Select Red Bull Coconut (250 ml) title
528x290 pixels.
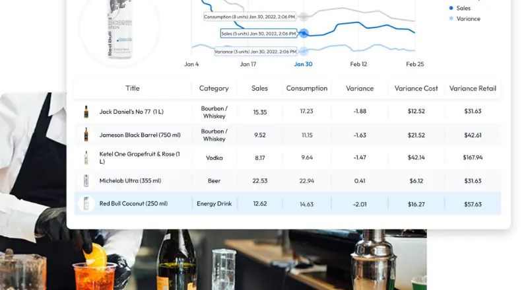click(x=133, y=203)
